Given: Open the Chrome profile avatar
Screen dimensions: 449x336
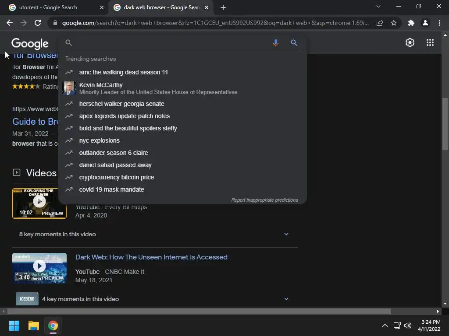Looking at the screenshot, I should pos(425,23).
